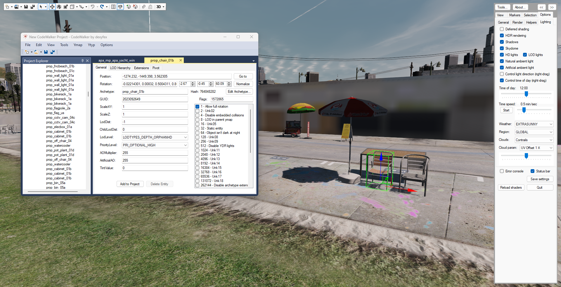Viewport: 561px width, 287px height.
Task: Switch to apa_mp_apa_yacht_win tab
Action: 116,60
